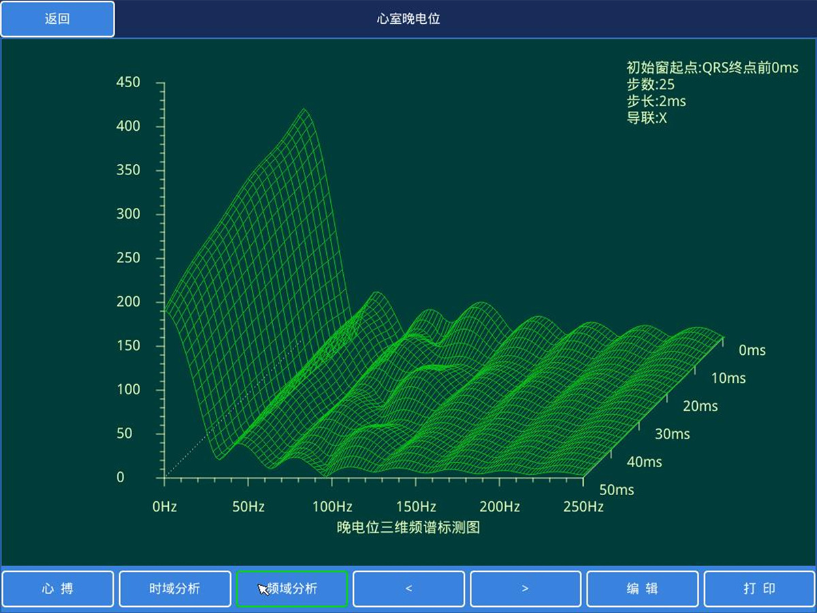Screen dimensions: 817x613
Task: Click the 步数:25 step count text
Action: tap(650, 84)
